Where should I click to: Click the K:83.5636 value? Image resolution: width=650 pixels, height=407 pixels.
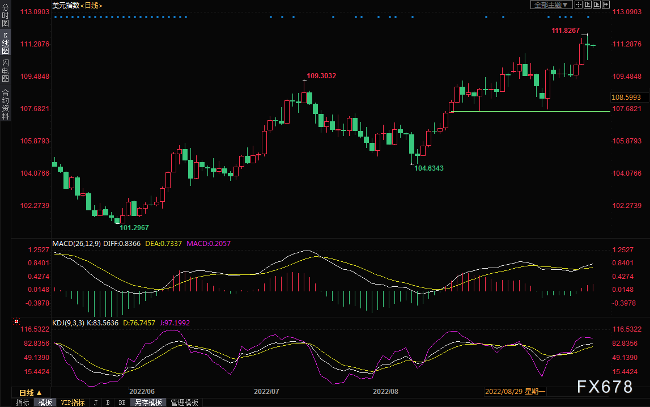[x=103, y=323]
